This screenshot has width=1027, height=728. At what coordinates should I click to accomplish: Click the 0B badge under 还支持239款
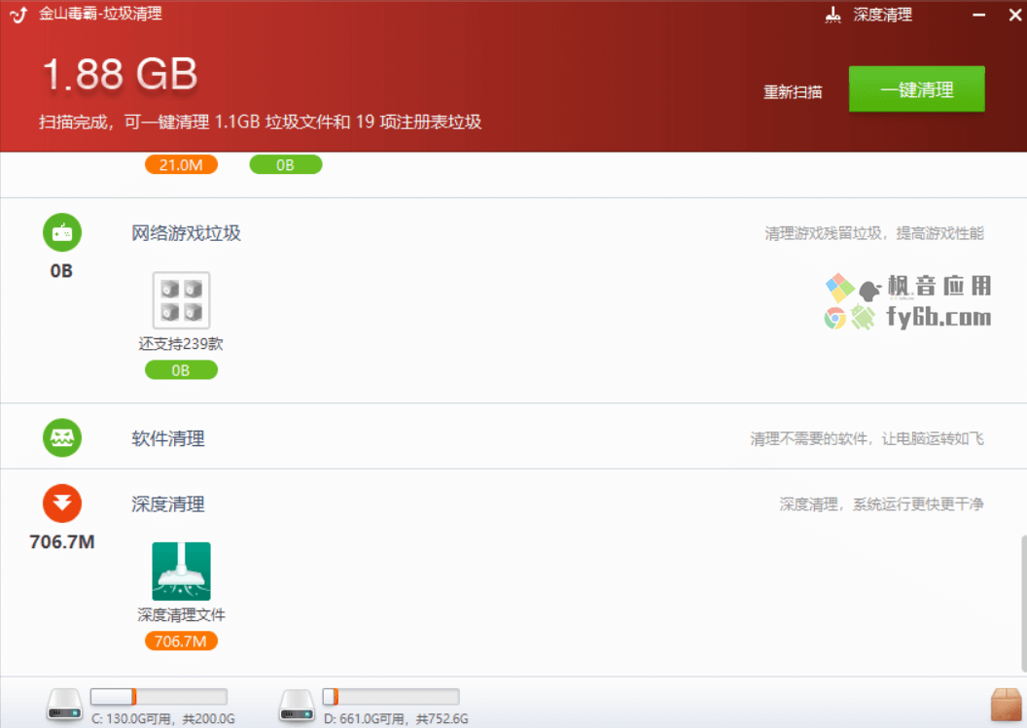181,370
